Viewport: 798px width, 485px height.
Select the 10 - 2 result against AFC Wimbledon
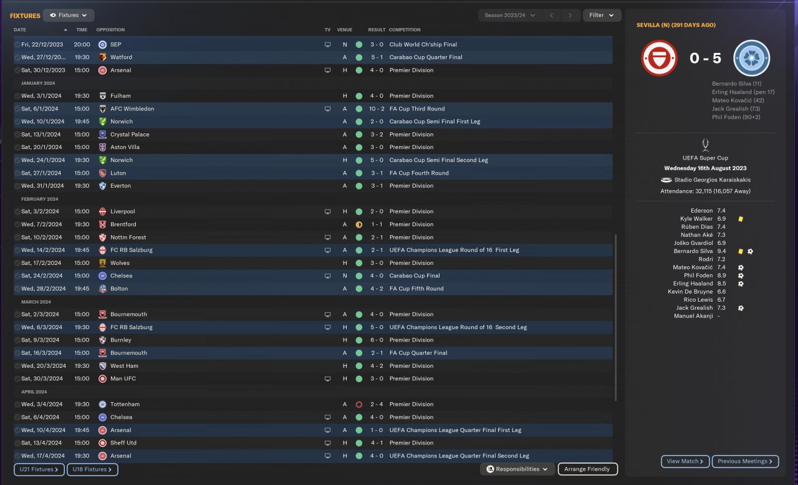pos(377,109)
